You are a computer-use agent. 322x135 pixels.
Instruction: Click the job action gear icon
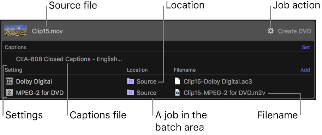[271, 31]
